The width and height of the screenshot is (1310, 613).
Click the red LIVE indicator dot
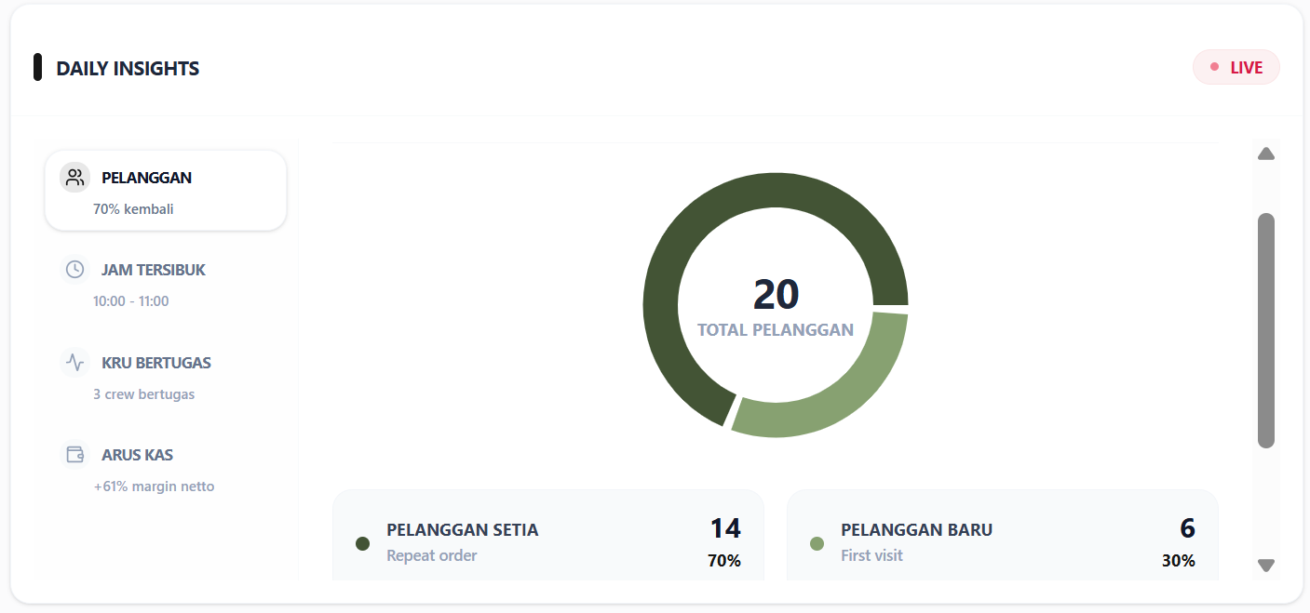(1214, 67)
